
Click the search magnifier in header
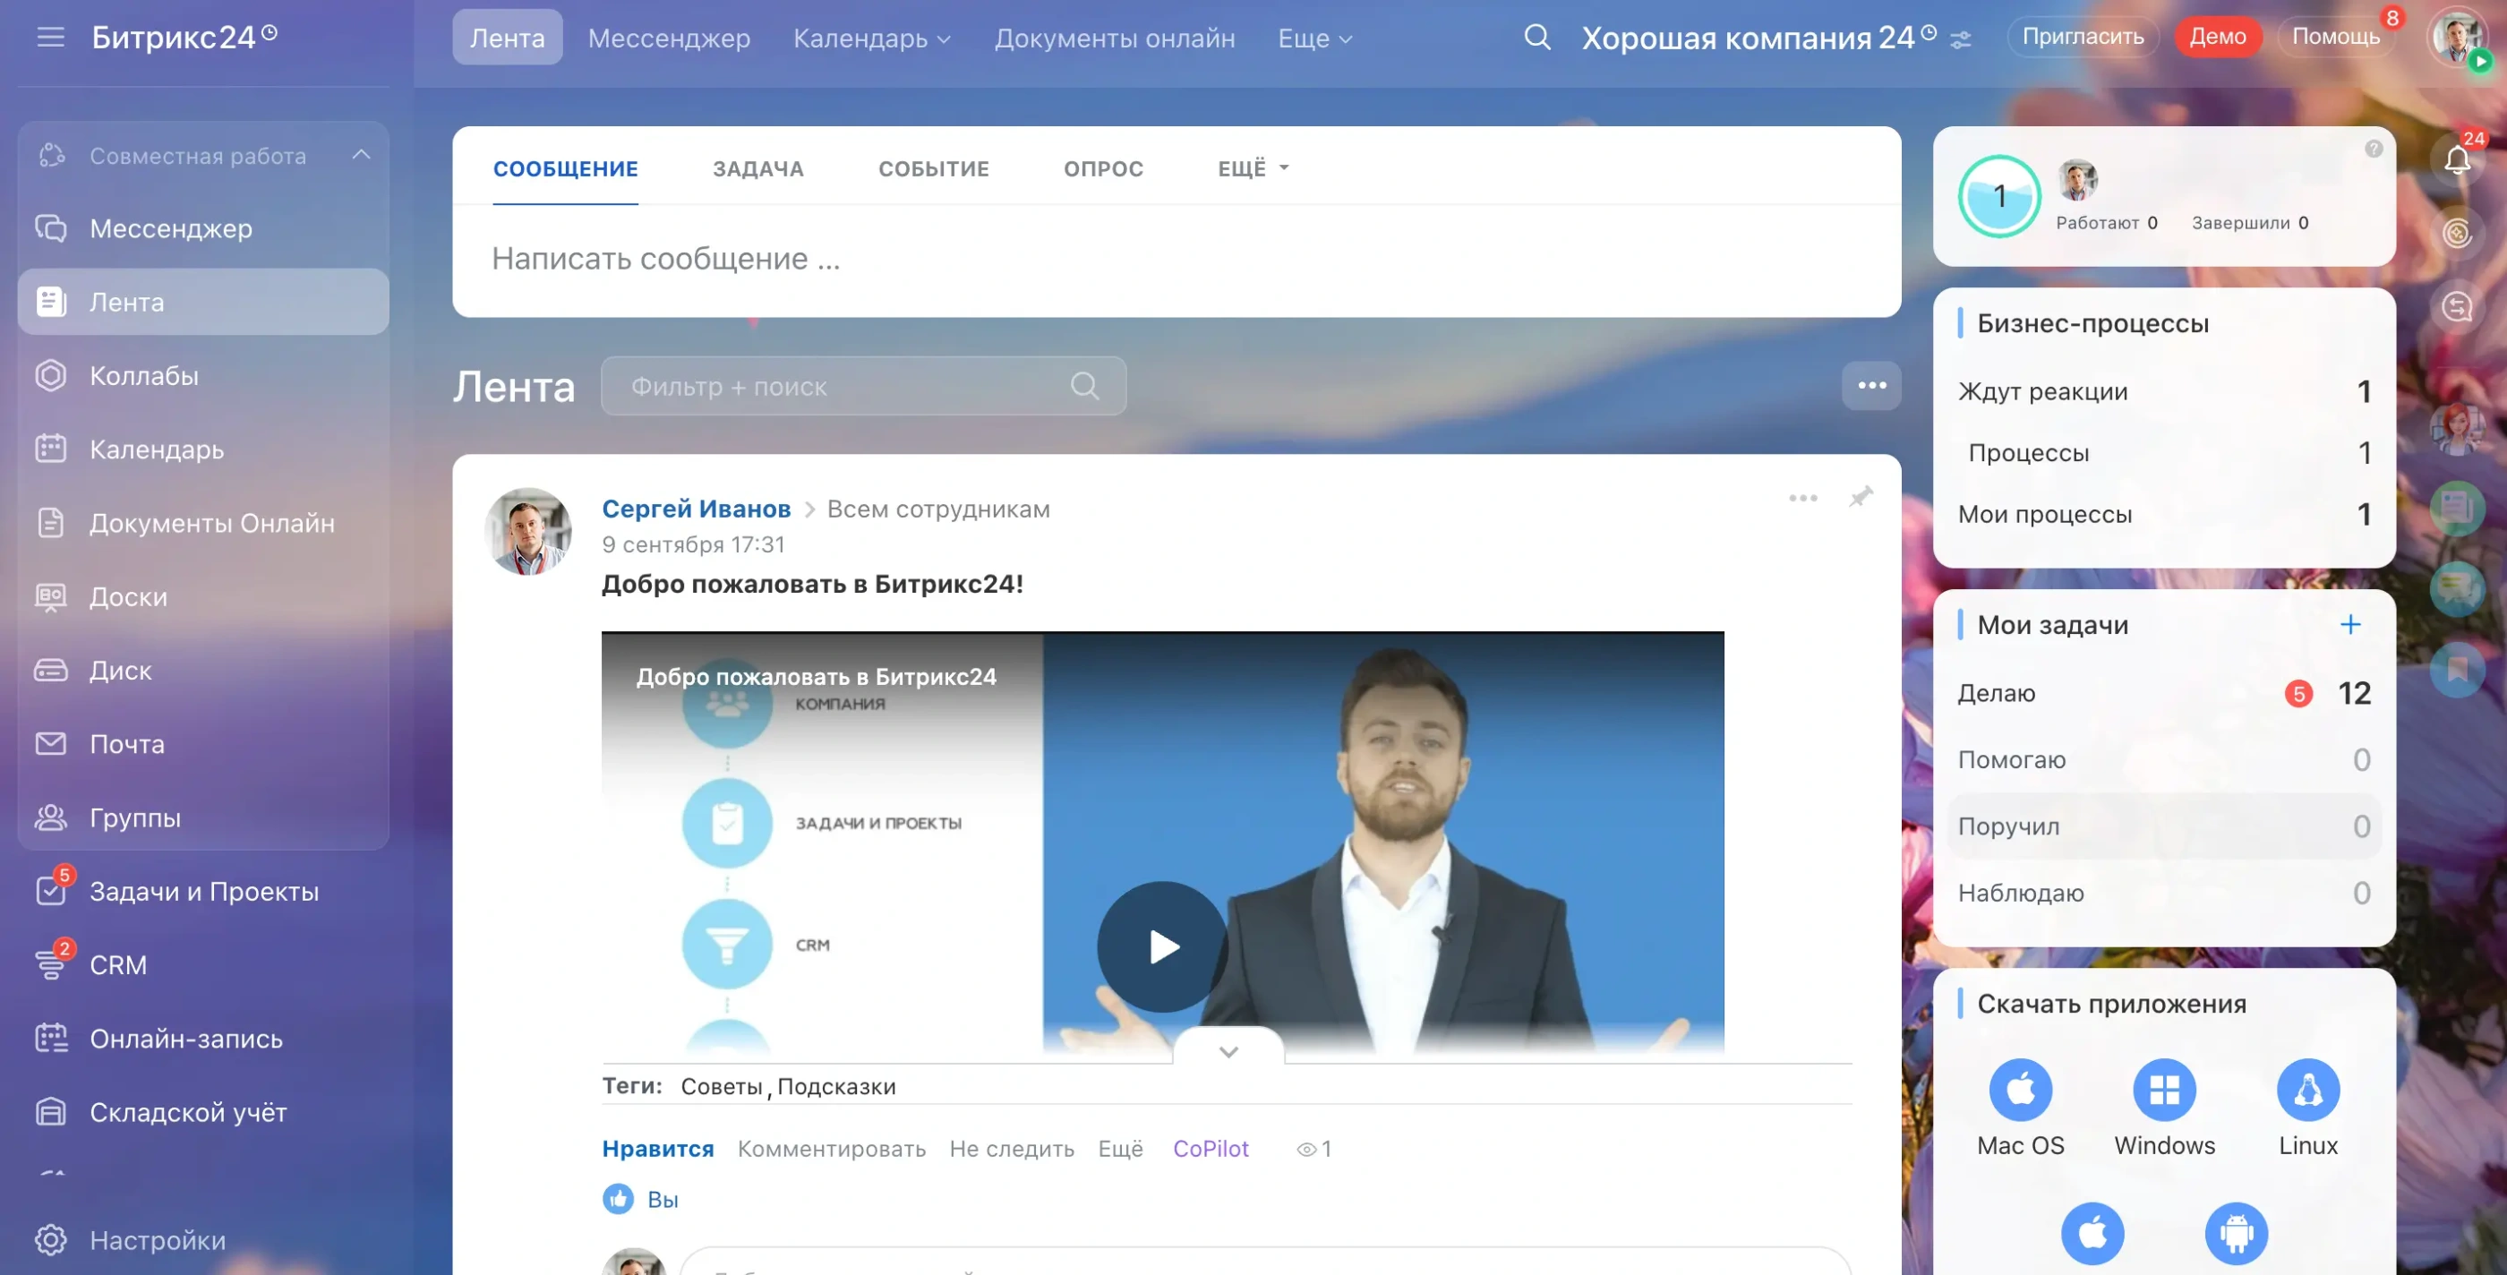[1536, 38]
